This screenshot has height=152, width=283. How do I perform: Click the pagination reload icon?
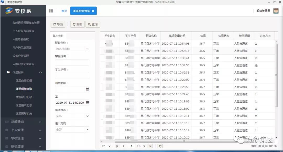point(160,146)
